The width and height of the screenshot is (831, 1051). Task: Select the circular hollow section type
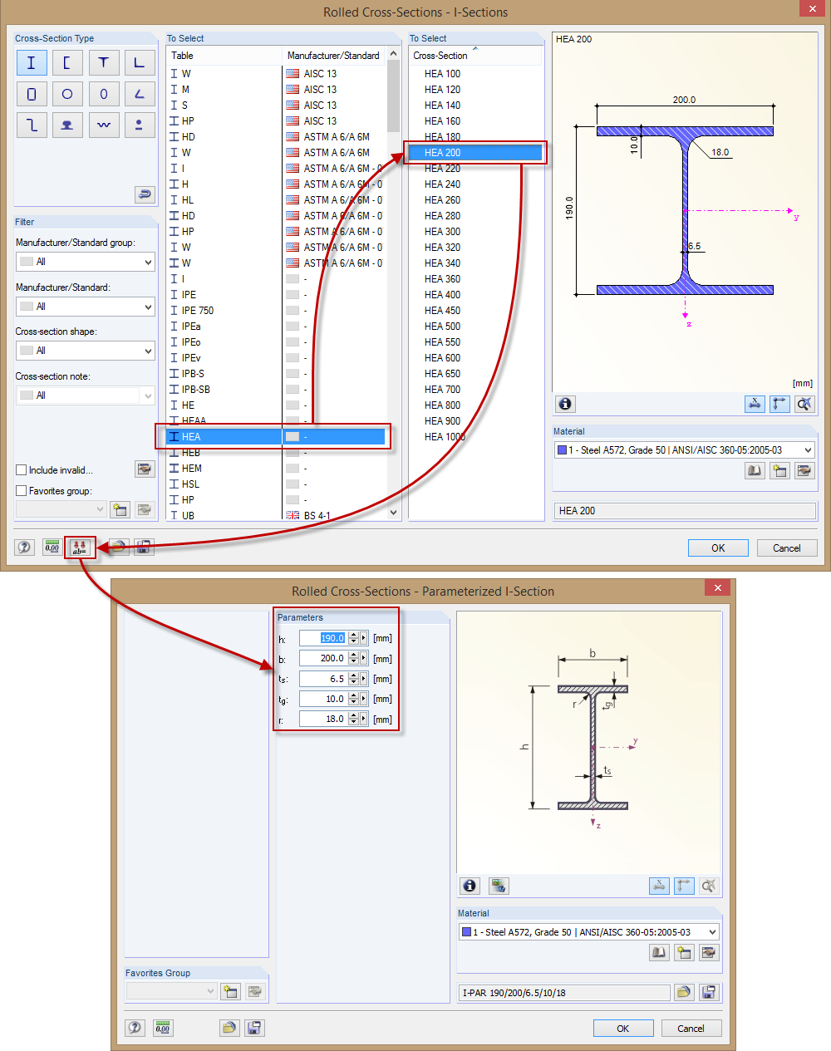coord(67,94)
